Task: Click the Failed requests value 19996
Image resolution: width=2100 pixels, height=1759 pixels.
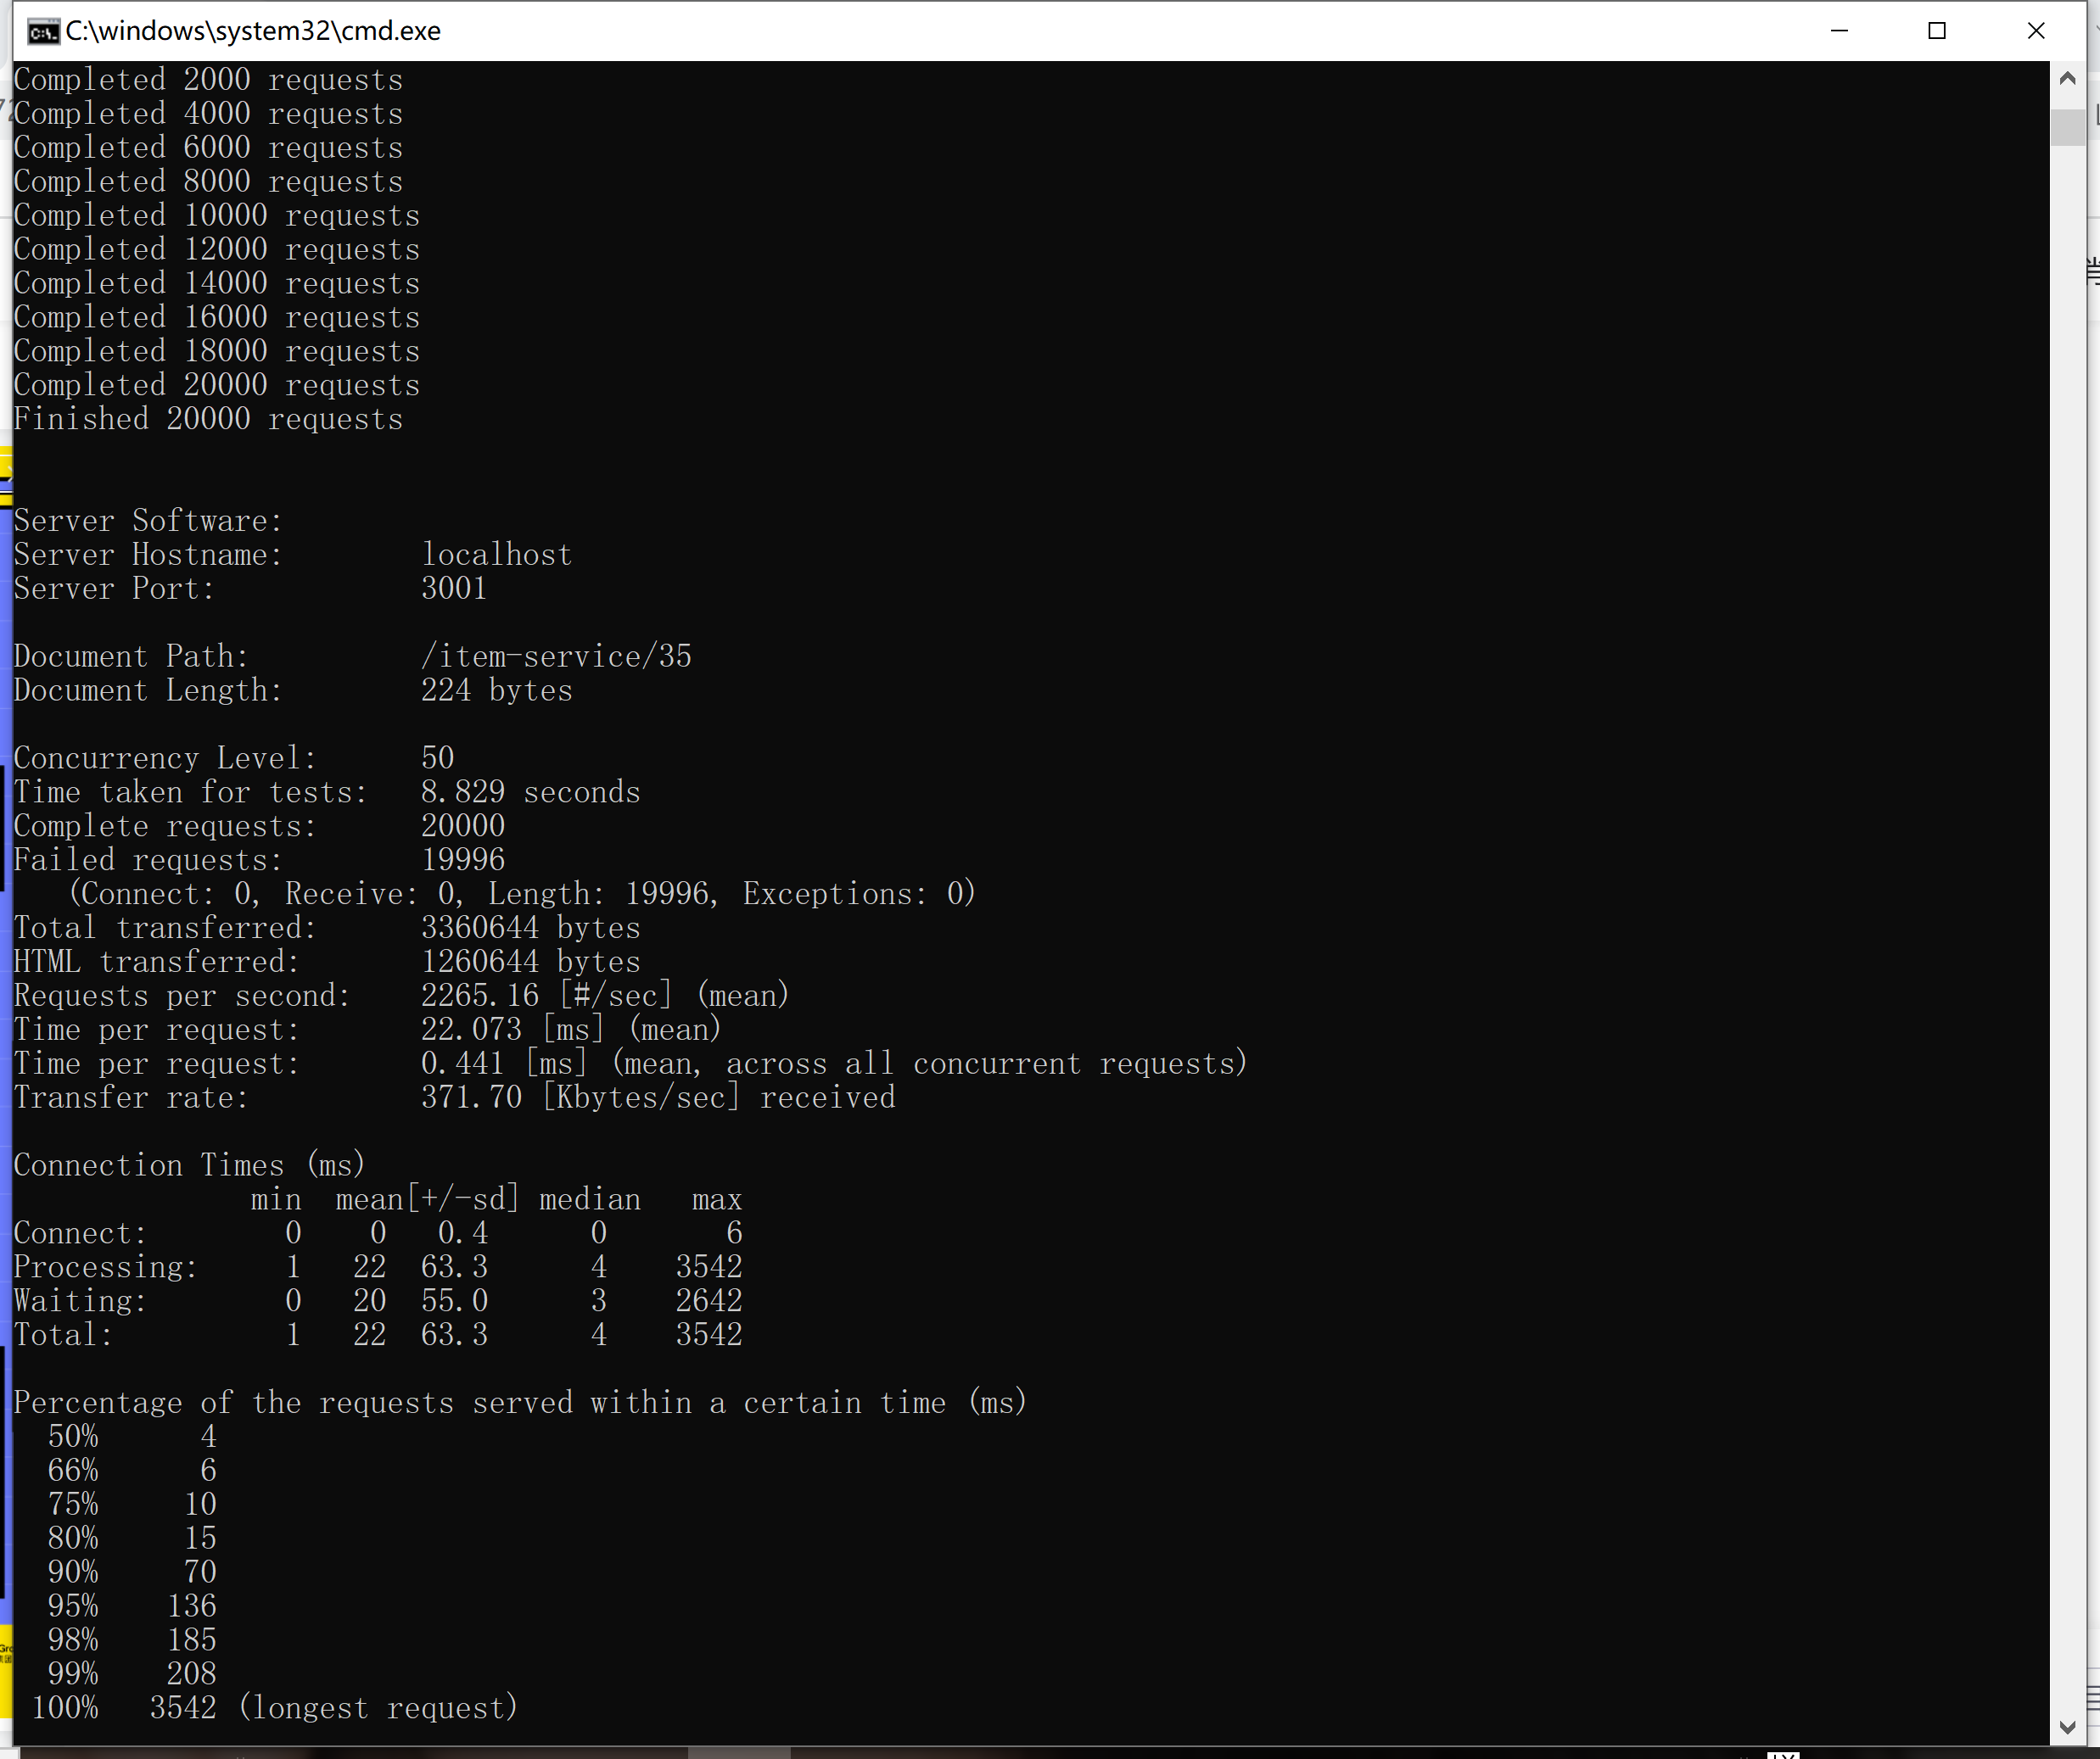Action: (463, 861)
